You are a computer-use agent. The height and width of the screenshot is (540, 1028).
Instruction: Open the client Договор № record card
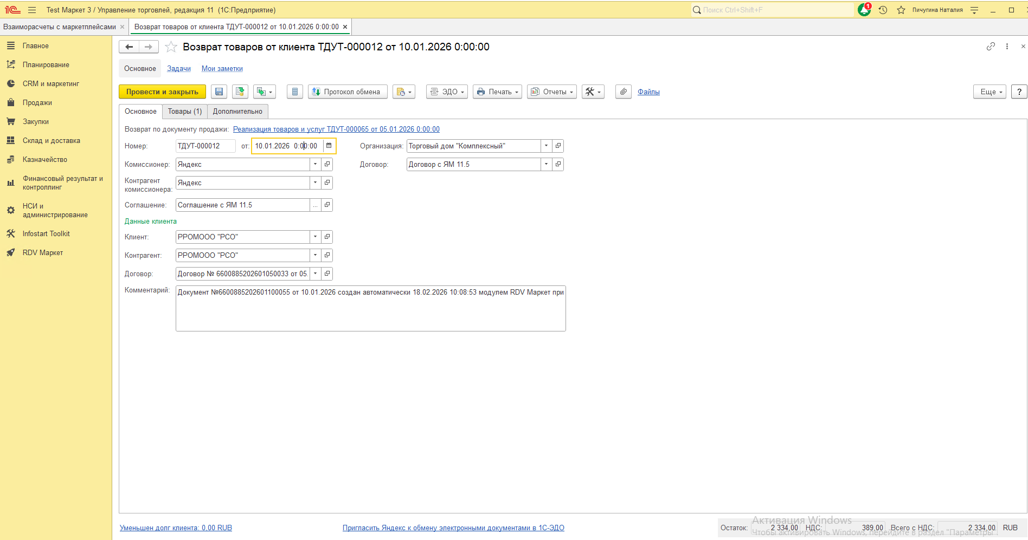coord(327,274)
